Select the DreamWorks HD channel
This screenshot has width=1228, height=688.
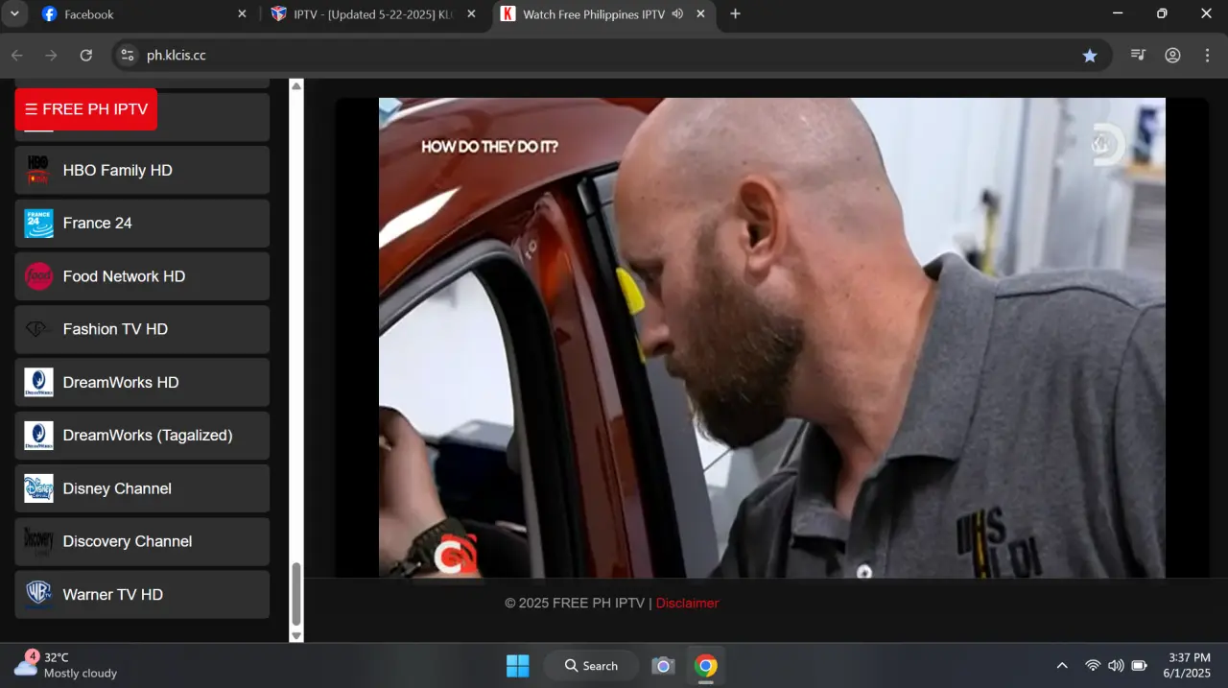[x=142, y=382]
